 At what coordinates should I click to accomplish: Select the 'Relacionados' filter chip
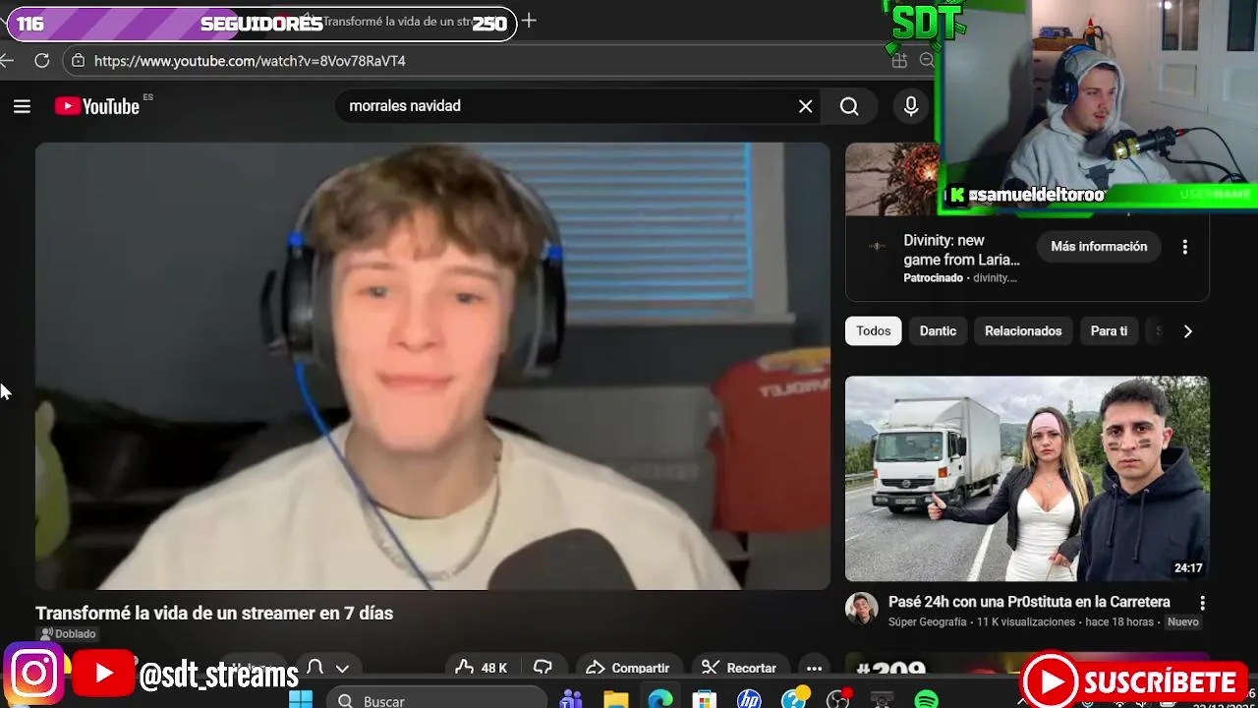tap(1023, 331)
